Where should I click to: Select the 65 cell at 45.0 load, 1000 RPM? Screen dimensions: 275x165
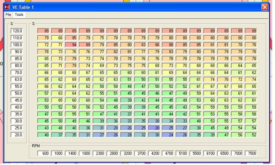coord(57,100)
